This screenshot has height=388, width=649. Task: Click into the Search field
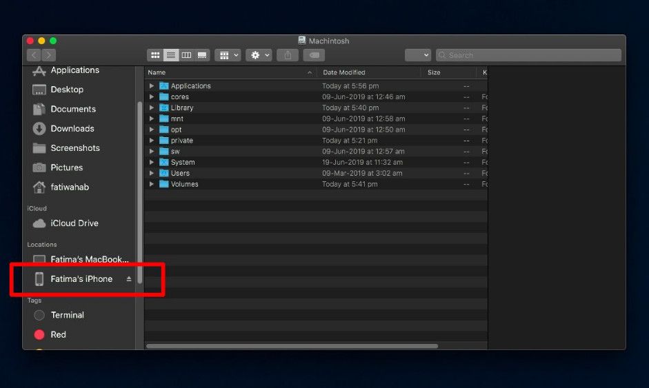(528, 55)
